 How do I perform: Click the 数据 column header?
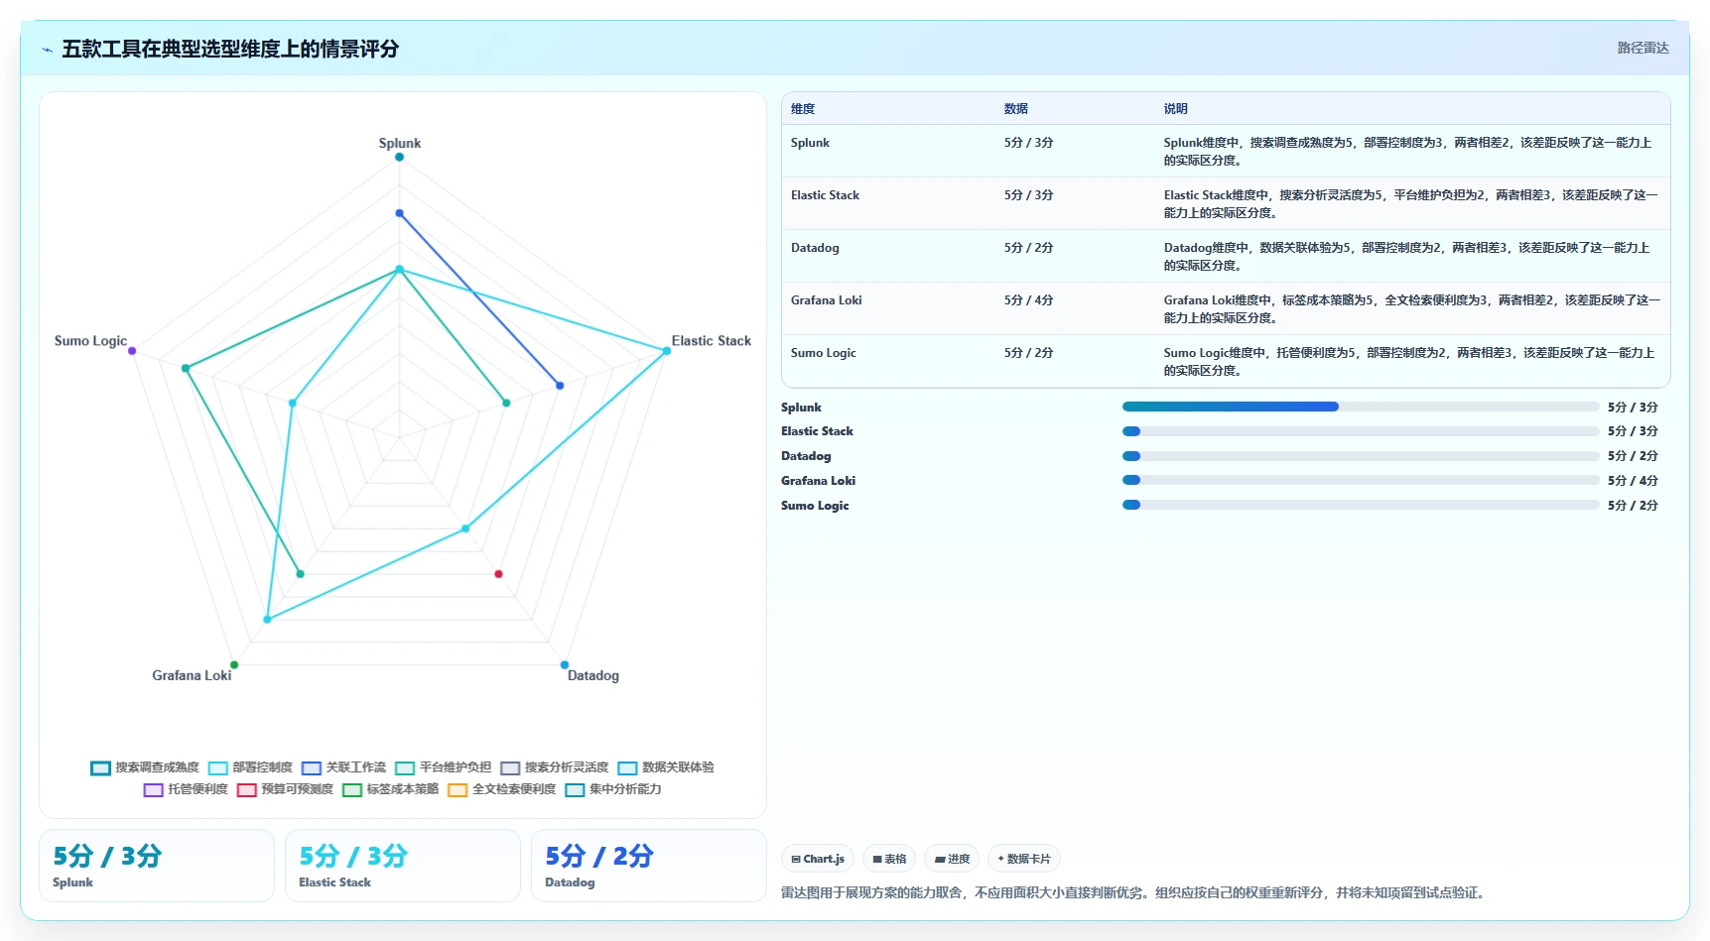[1016, 109]
